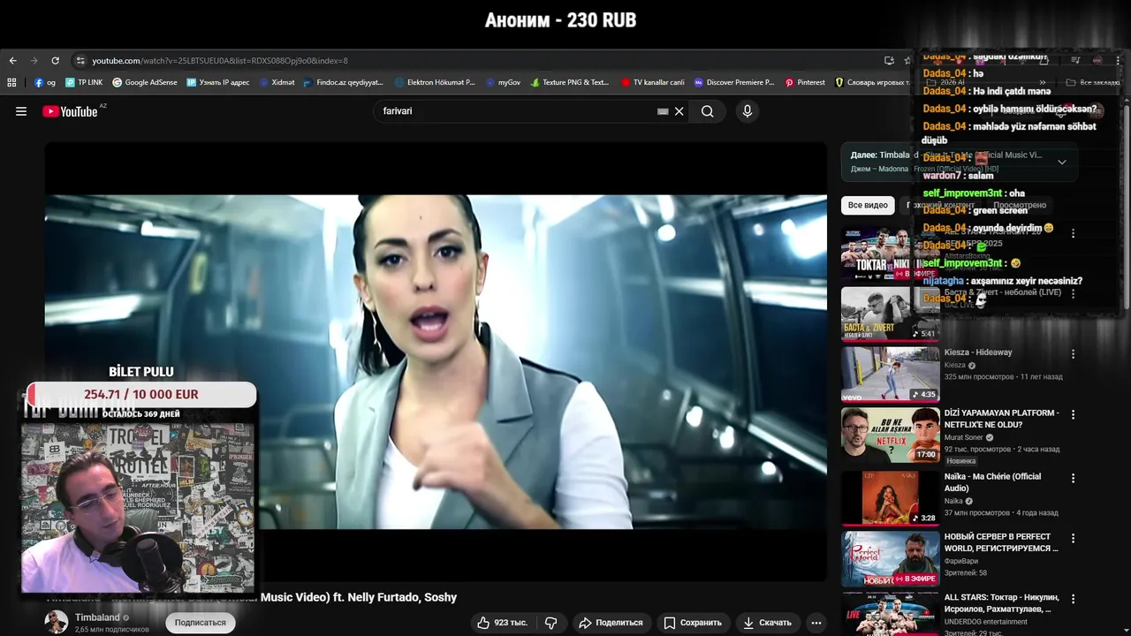Open the Баста & Zivert video thumbnail
Viewport: 1131px width, 636px height.
pyautogui.click(x=890, y=314)
